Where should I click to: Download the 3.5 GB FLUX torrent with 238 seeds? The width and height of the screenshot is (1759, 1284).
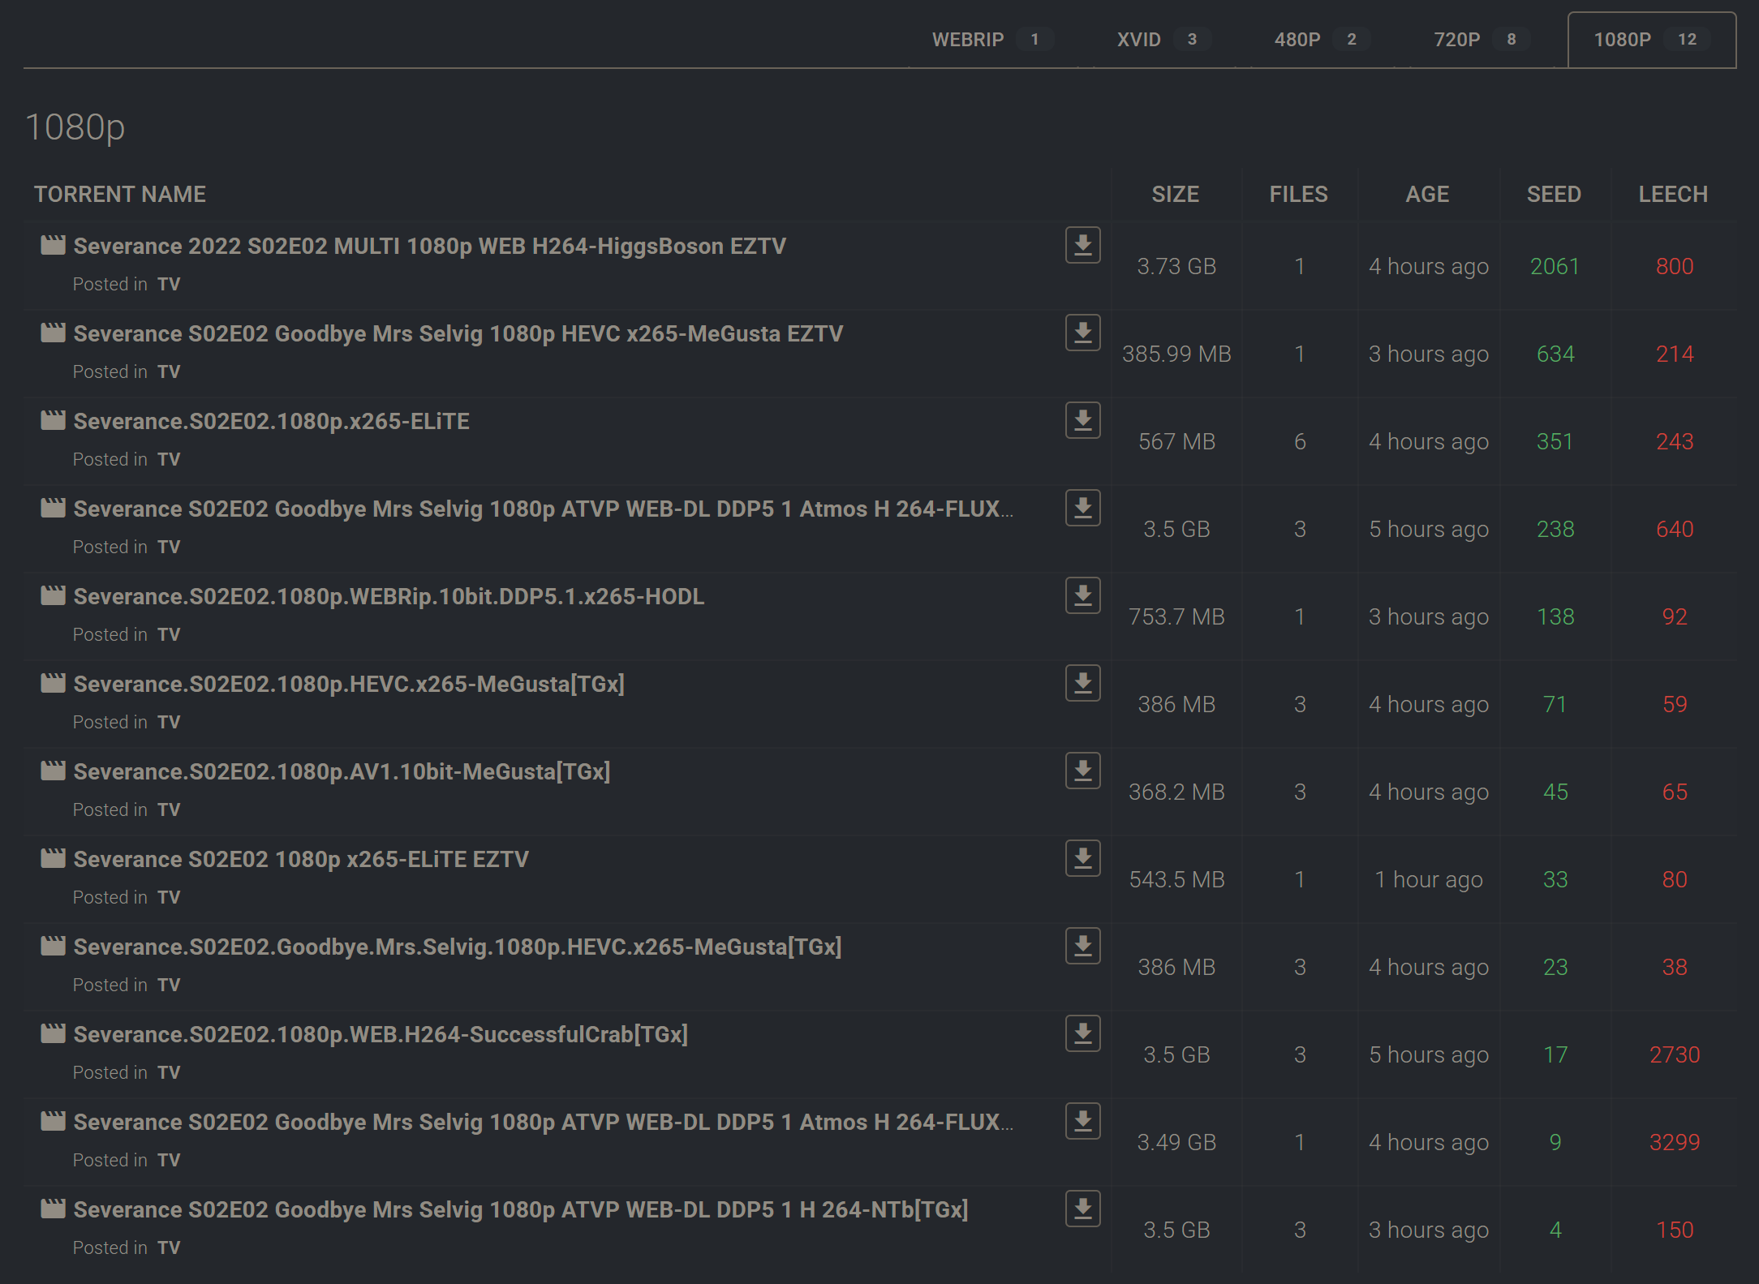click(1082, 508)
